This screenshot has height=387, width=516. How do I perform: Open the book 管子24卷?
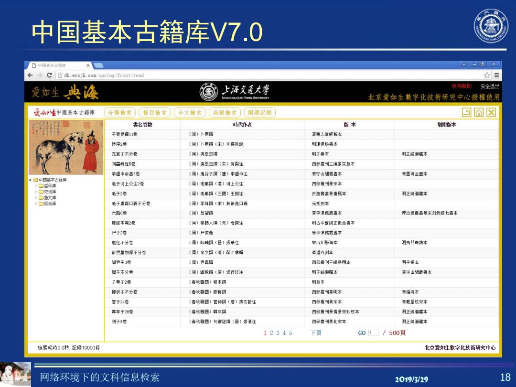click(120, 302)
